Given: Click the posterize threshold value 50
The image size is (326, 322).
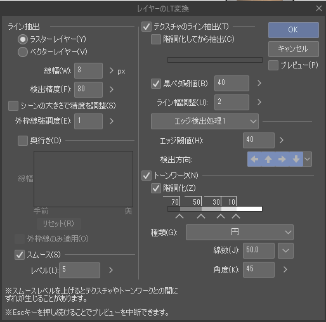Looking at the screenshot, I should click(x=197, y=202).
